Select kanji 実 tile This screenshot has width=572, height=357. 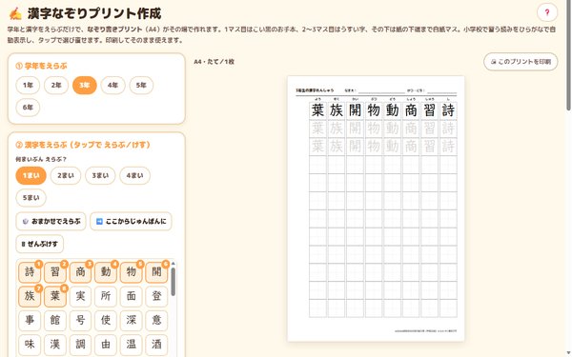81,296
